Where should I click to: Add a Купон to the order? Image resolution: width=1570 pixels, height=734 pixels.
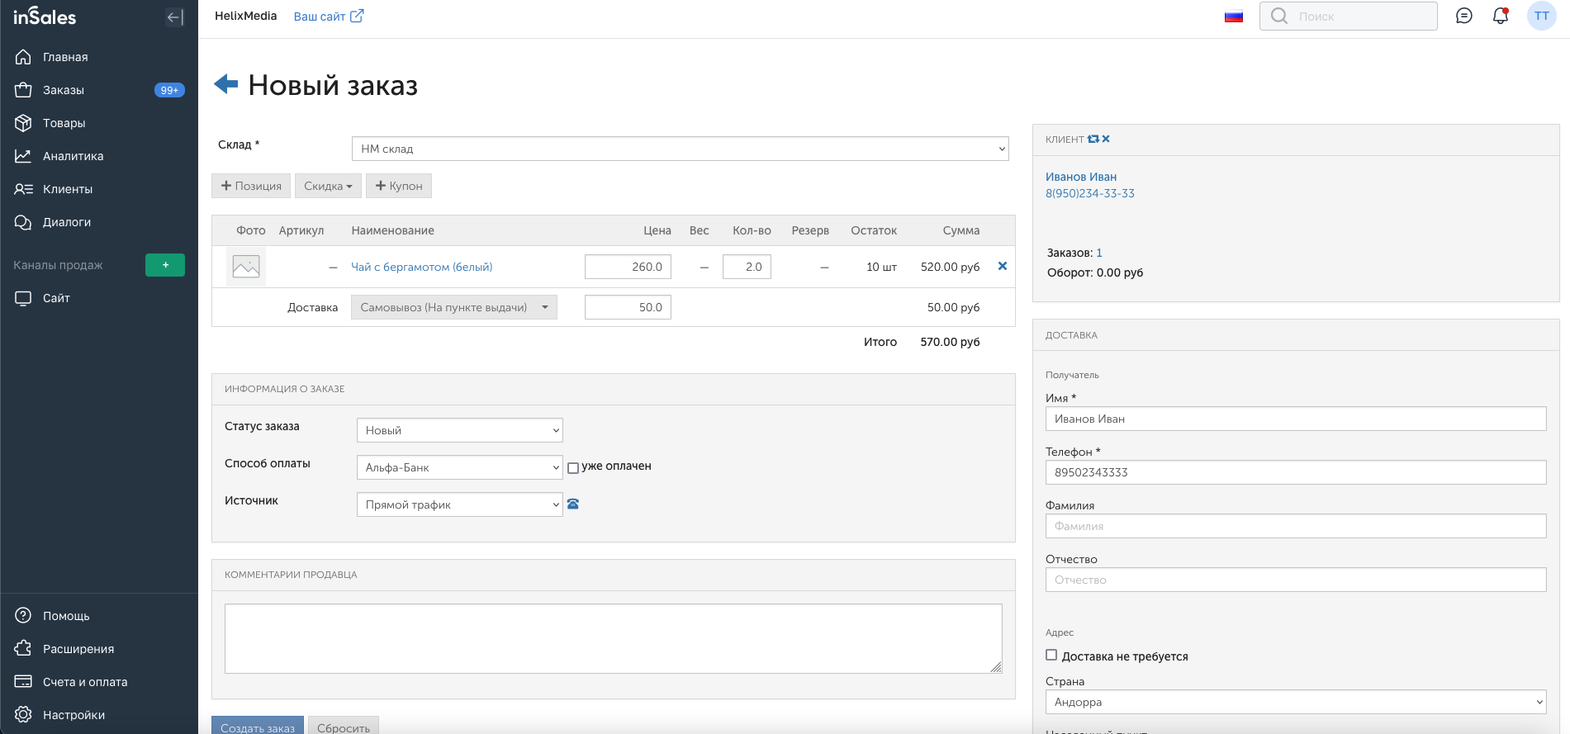(399, 186)
